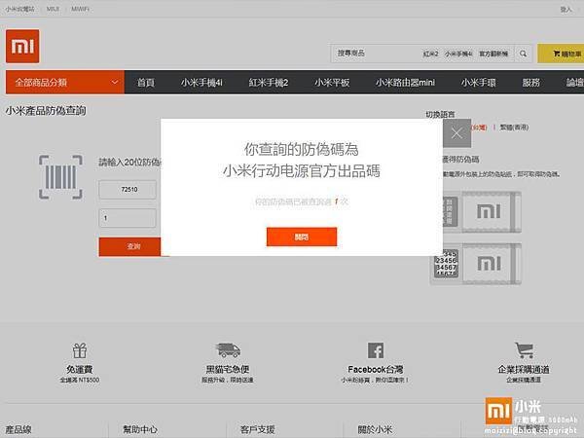Viewport: 584px width, 438px height.
Task: Open the 首頁 menu item
Action: pyautogui.click(x=146, y=83)
